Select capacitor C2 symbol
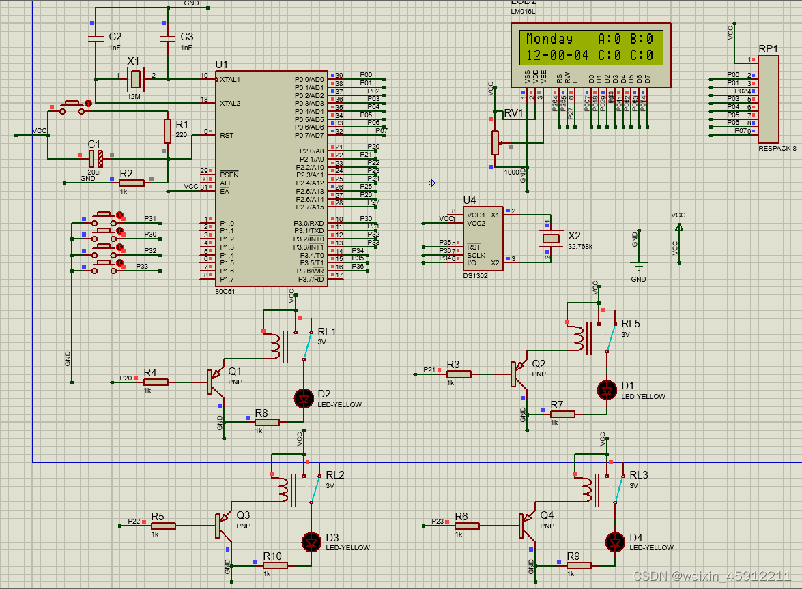Image resolution: width=802 pixels, height=589 pixels. pyautogui.click(x=96, y=38)
